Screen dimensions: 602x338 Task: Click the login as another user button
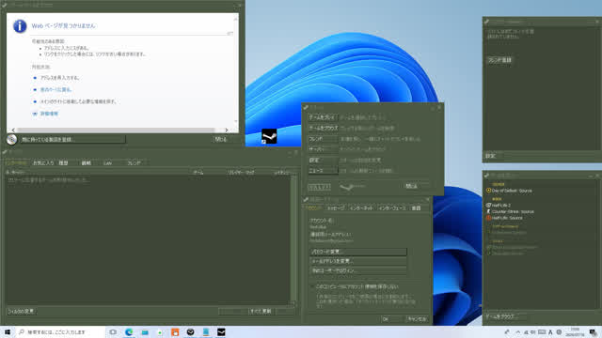click(358, 270)
